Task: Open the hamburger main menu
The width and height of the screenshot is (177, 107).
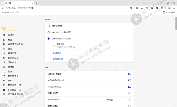Action: click(x=174, y=8)
